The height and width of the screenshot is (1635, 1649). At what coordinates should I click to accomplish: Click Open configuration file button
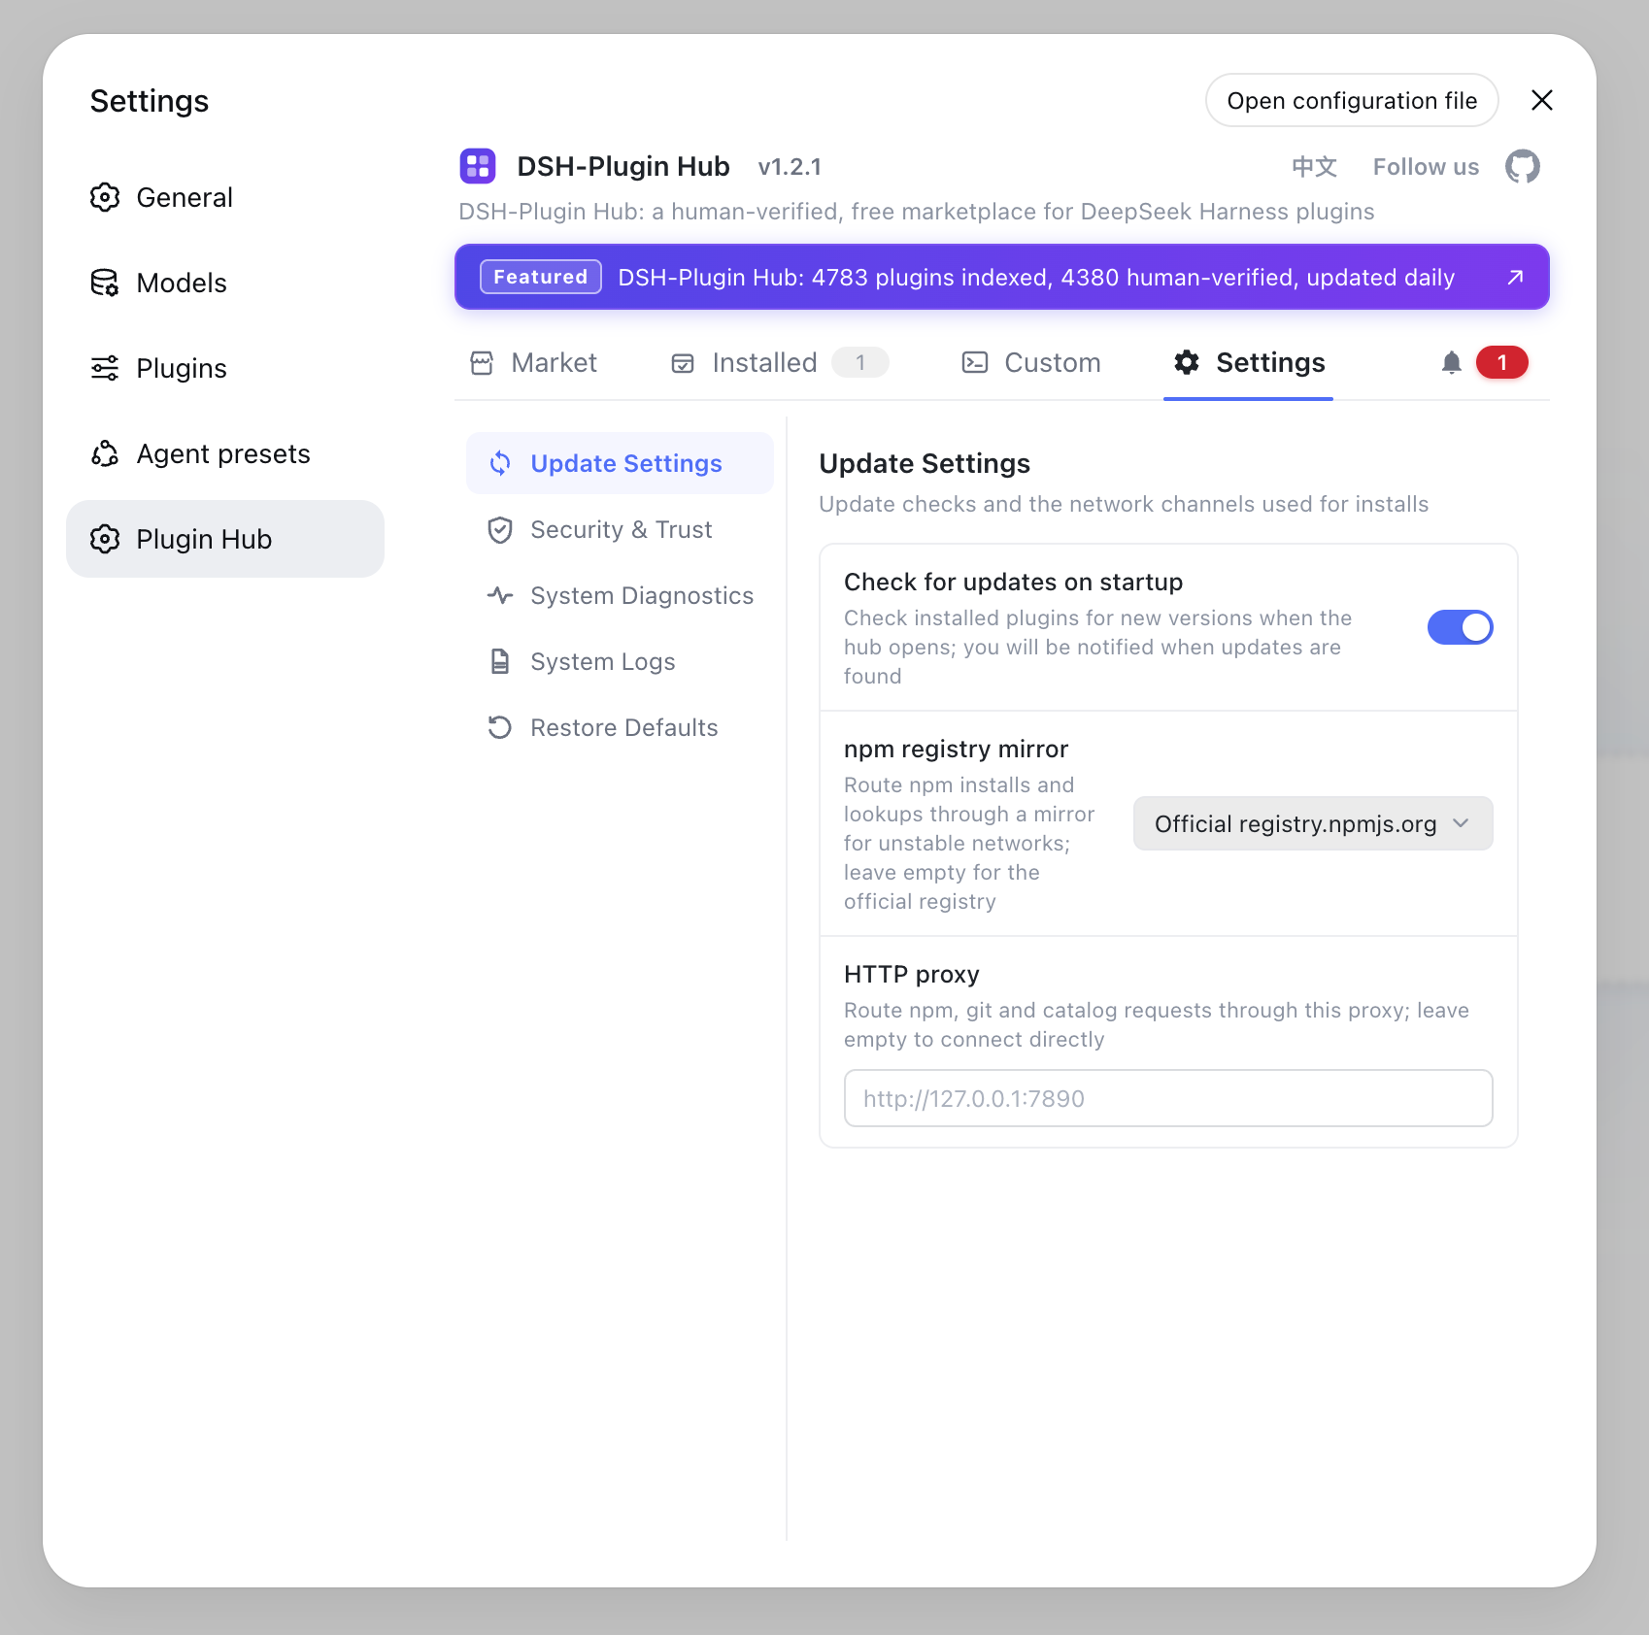(1352, 100)
